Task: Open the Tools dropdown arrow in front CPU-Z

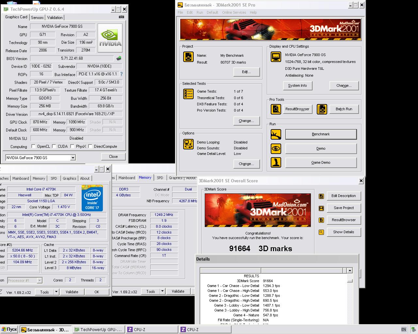Action: click(56, 292)
